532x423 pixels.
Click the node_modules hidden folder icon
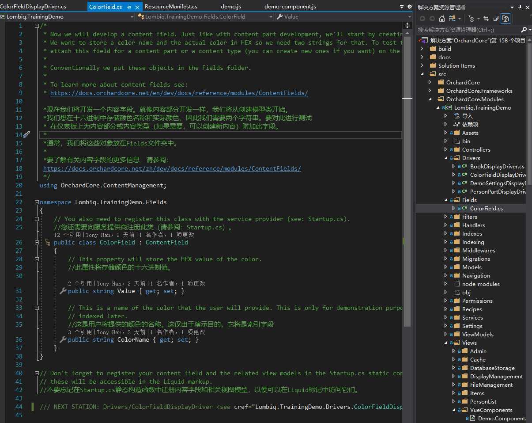click(x=457, y=284)
